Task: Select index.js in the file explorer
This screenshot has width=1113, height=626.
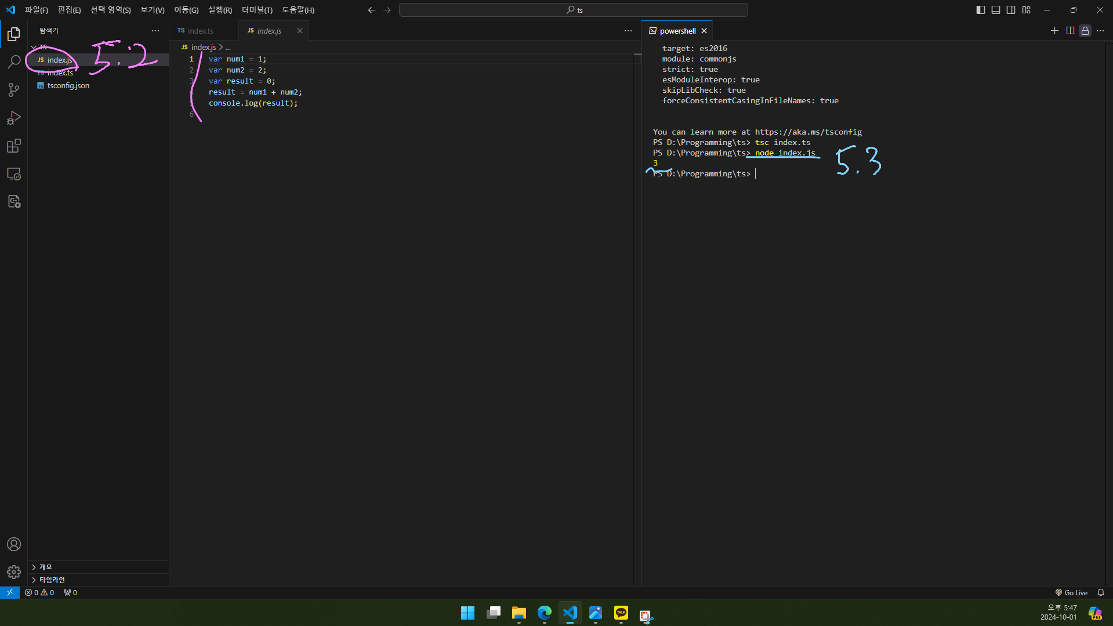Action: [x=99, y=60]
